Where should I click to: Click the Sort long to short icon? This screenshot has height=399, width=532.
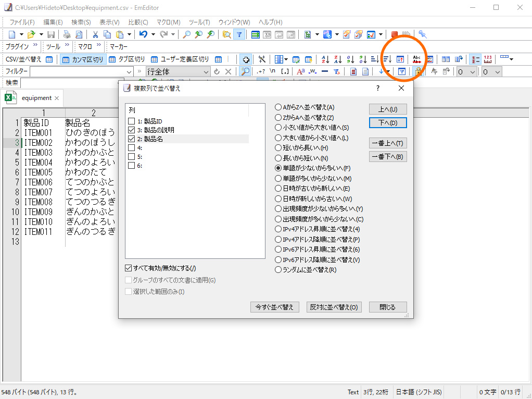(x=387, y=59)
